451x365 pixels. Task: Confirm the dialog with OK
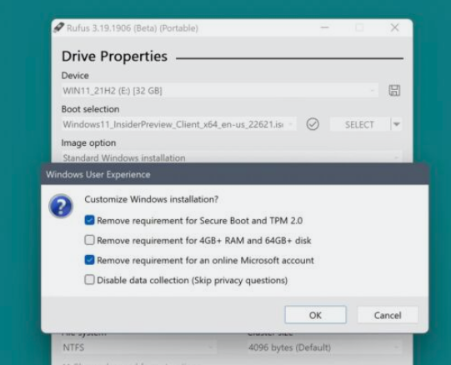[315, 315]
